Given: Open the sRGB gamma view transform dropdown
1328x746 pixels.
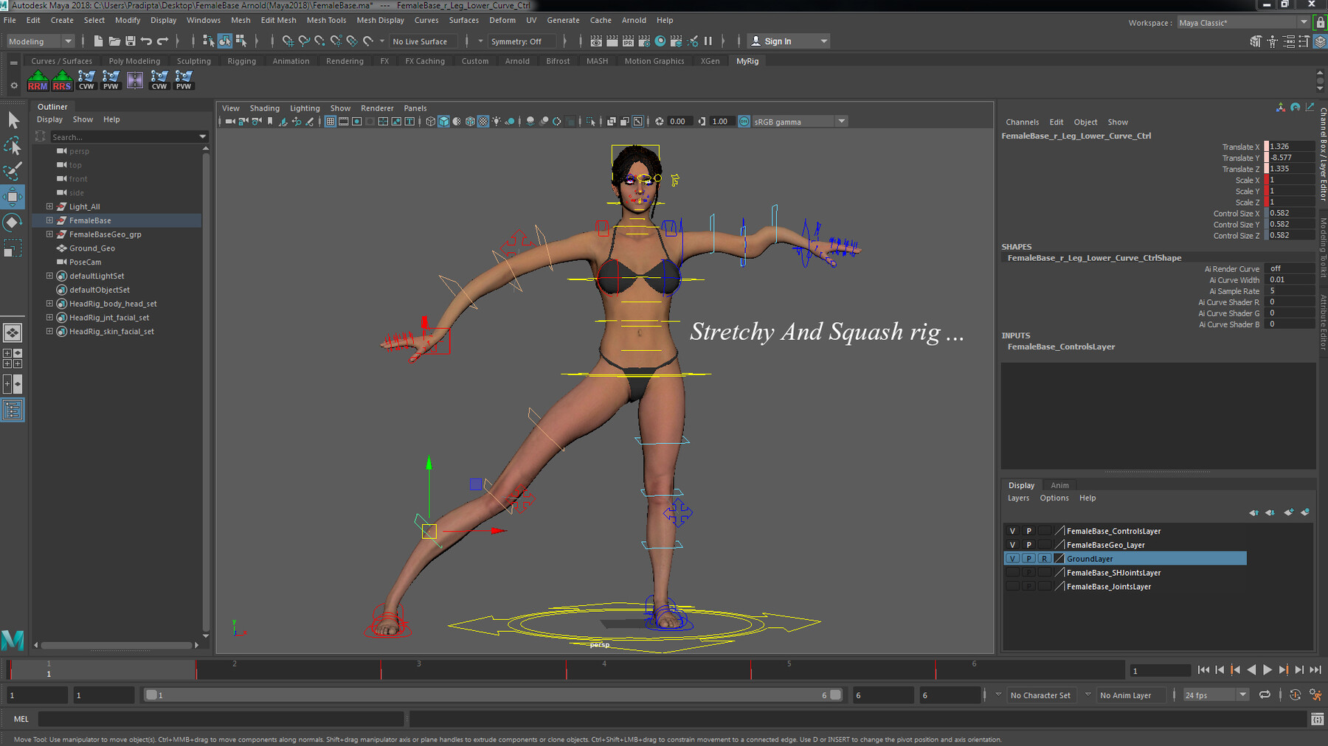Looking at the screenshot, I should tap(841, 121).
